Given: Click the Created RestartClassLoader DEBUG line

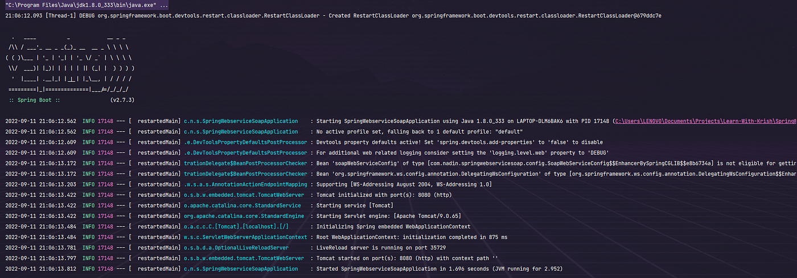Looking at the screenshot, I should (333, 16).
